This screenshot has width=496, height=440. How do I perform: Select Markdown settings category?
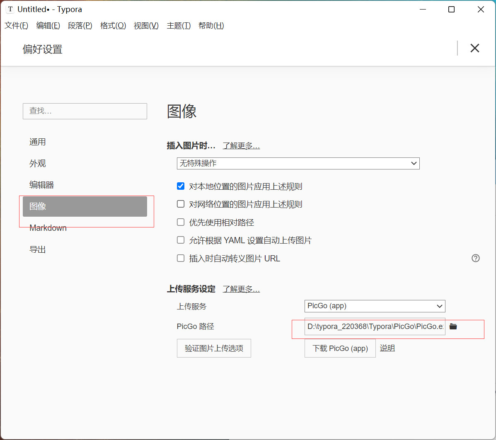[85, 228]
